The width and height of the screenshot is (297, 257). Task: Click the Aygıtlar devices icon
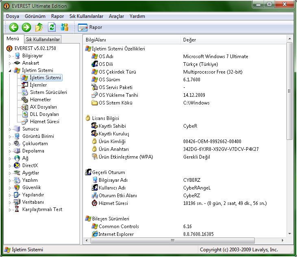[x=17, y=173]
